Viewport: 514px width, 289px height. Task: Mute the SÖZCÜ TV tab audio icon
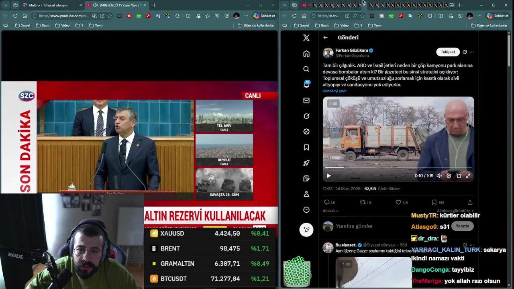click(x=95, y=5)
